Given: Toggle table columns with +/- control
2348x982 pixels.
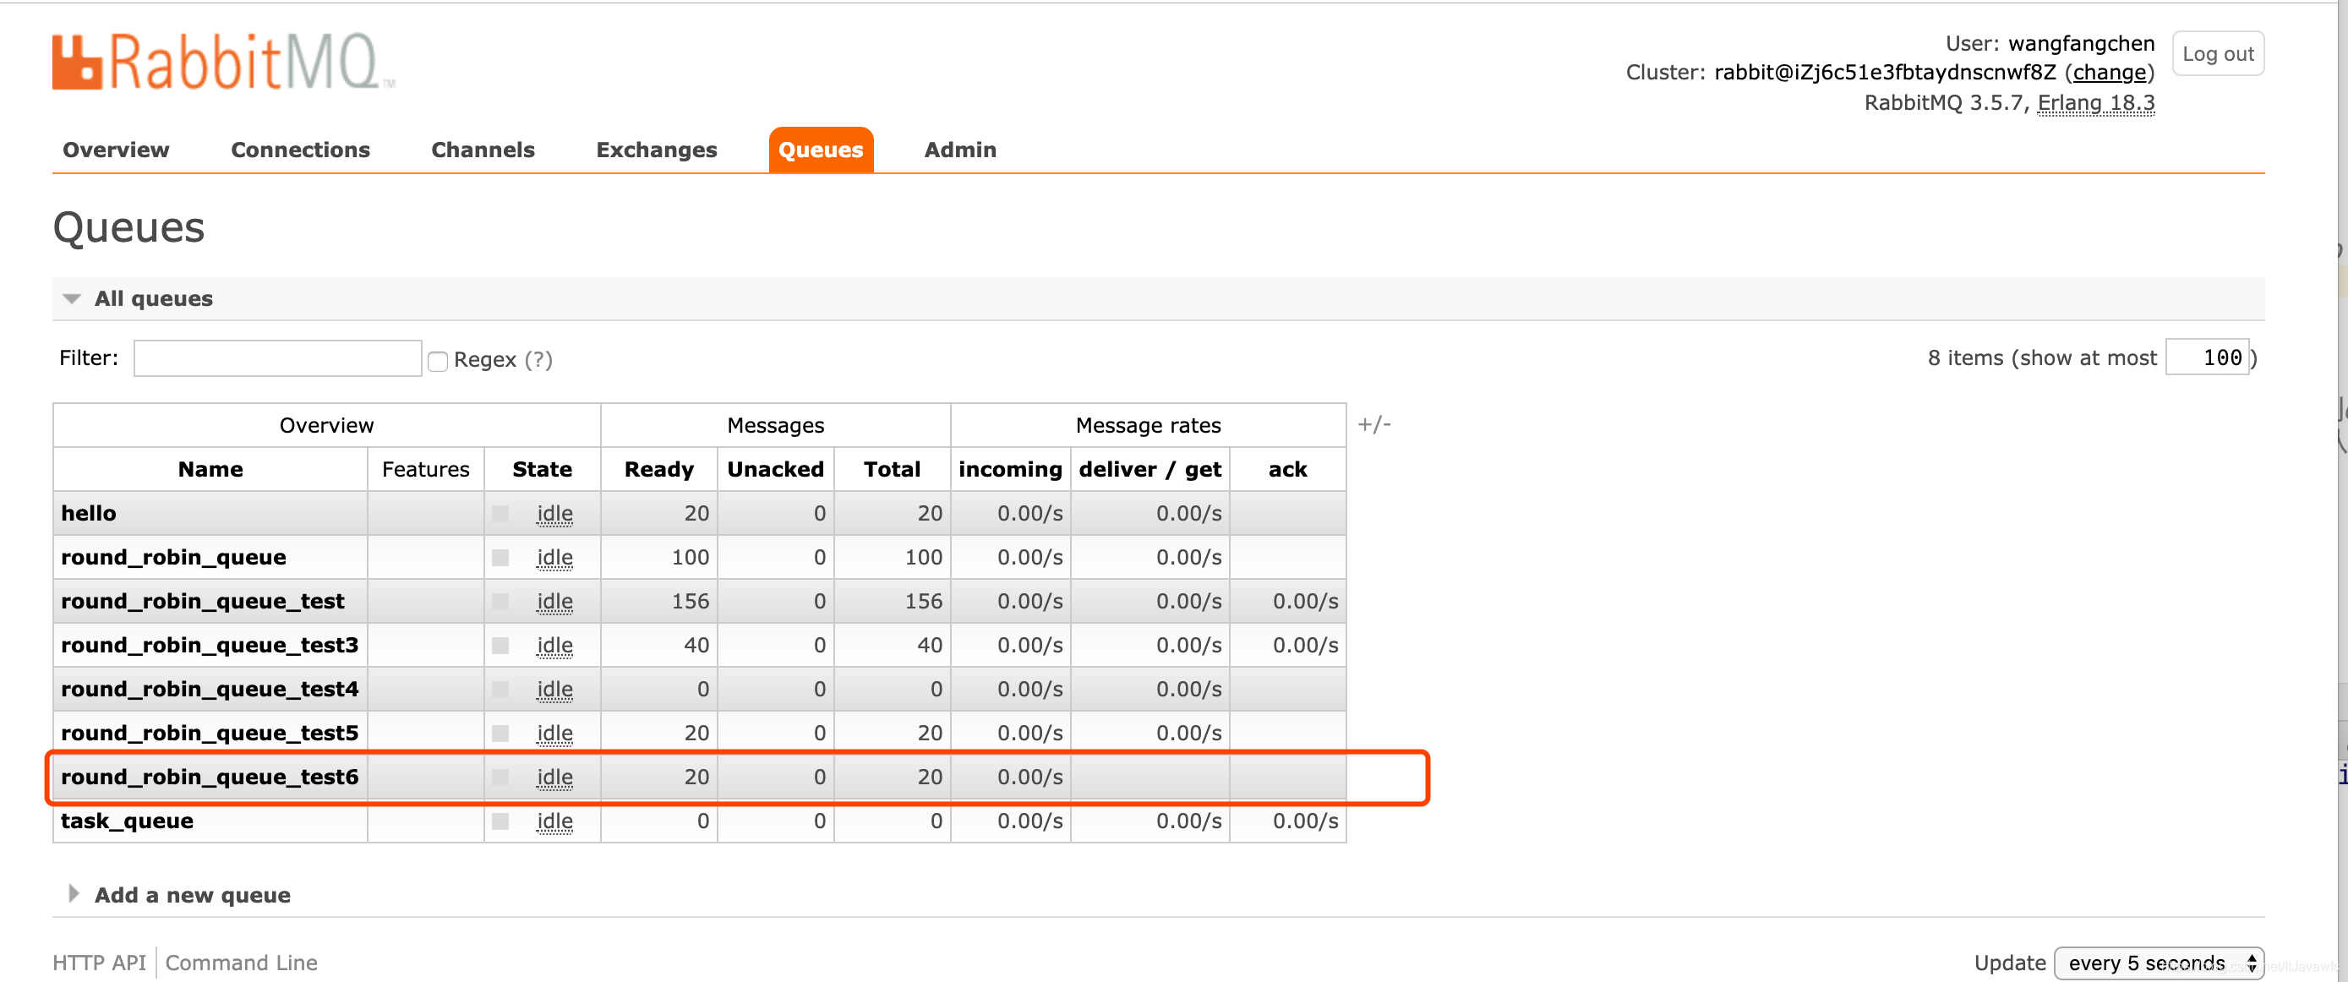Looking at the screenshot, I should (1373, 423).
